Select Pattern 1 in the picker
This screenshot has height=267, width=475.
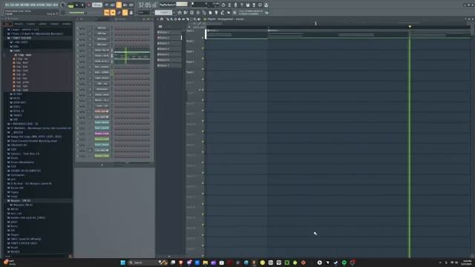(169, 32)
